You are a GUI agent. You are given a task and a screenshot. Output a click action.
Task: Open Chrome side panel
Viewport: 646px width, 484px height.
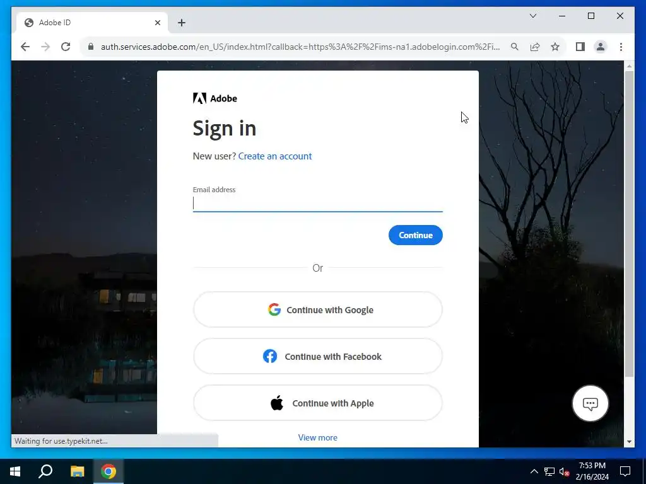tap(580, 47)
